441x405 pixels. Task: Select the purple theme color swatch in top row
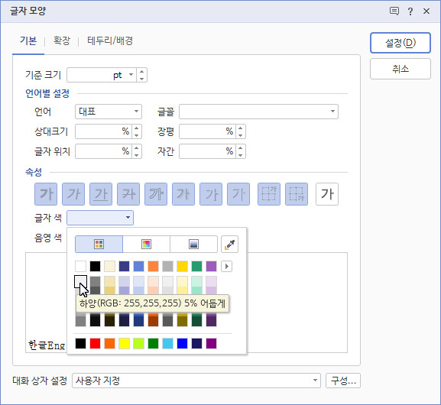211,267
